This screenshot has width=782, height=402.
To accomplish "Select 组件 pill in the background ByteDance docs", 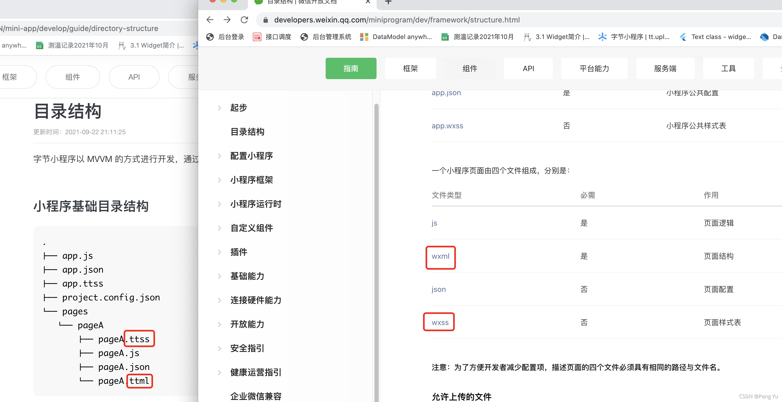I will tap(73, 77).
